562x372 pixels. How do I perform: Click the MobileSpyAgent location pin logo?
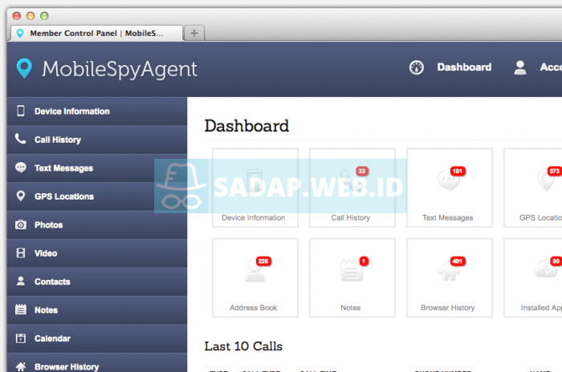click(25, 69)
